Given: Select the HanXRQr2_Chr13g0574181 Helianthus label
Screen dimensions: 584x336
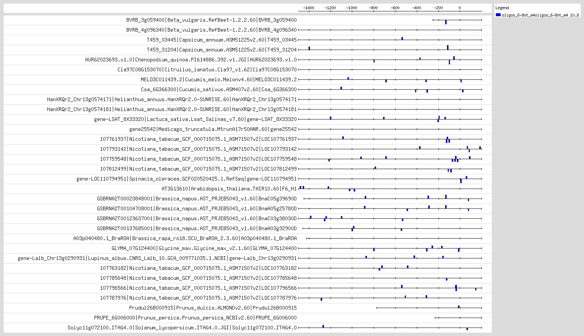Looking at the screenshot, I should click(x=172, y=109).
